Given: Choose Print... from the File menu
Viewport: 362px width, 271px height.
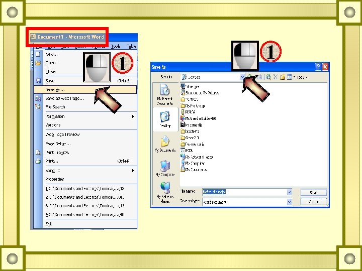Looking at the screenshot, I should pyautogui.click(x=85, y=161).
